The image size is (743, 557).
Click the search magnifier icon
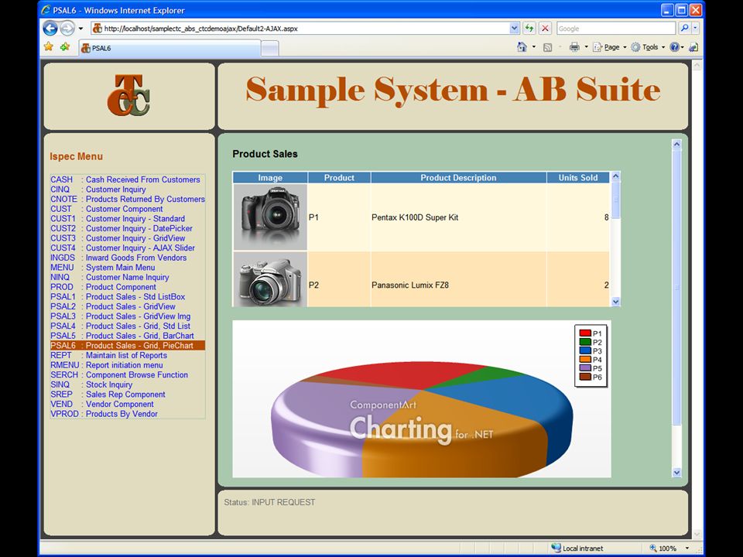[684, 29]
